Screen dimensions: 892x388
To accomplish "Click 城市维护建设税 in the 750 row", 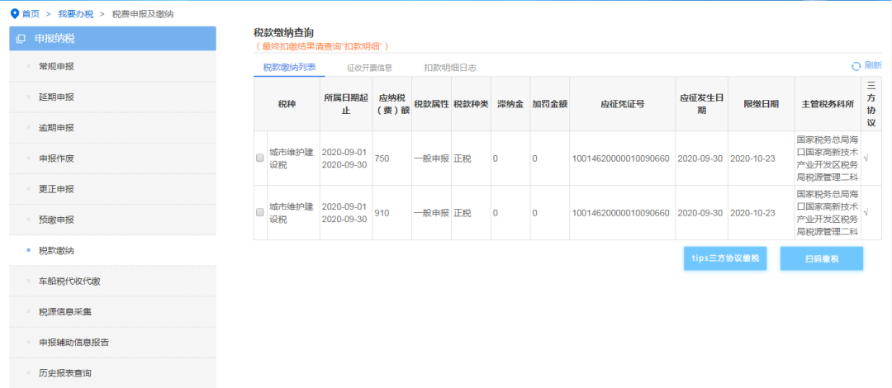I will pyautogui.click(x=292, y=159).
